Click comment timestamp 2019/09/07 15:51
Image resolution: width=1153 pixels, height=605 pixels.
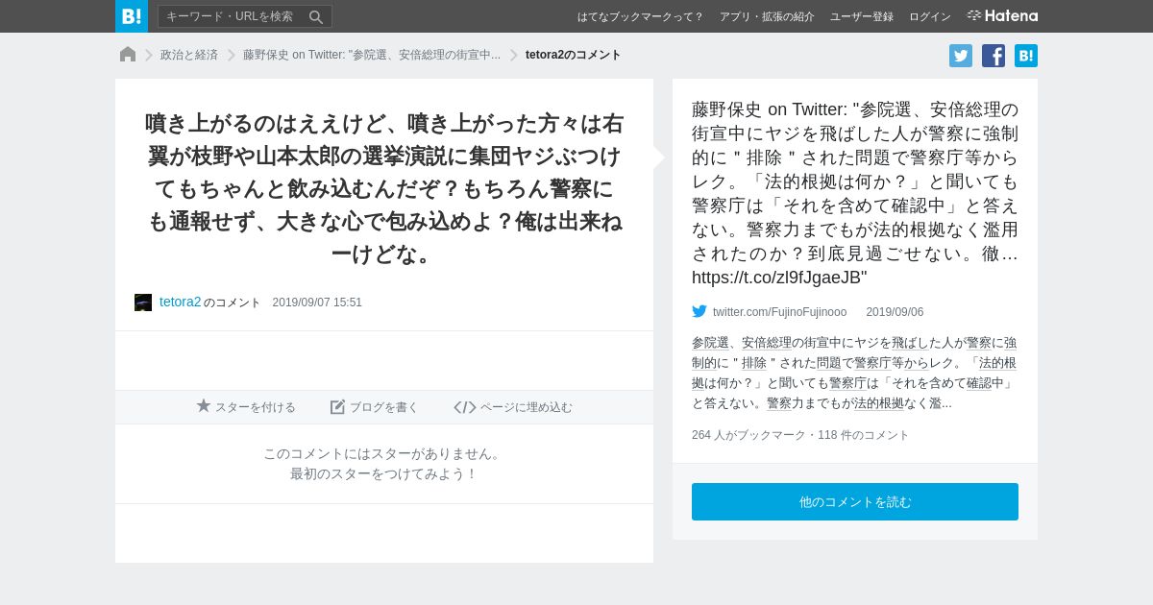pyautogui.click(x=317, y=302)
